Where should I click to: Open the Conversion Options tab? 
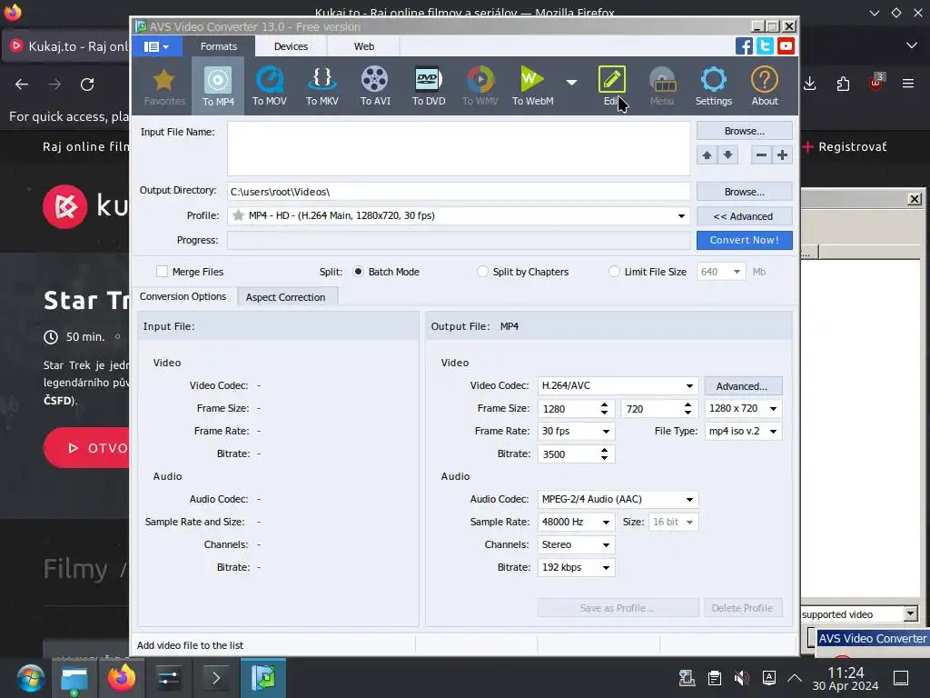183,296
